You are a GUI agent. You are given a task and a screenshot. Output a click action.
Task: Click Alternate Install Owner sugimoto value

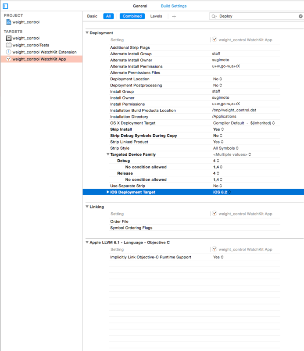pyautogui.click(x=221, y=60)
